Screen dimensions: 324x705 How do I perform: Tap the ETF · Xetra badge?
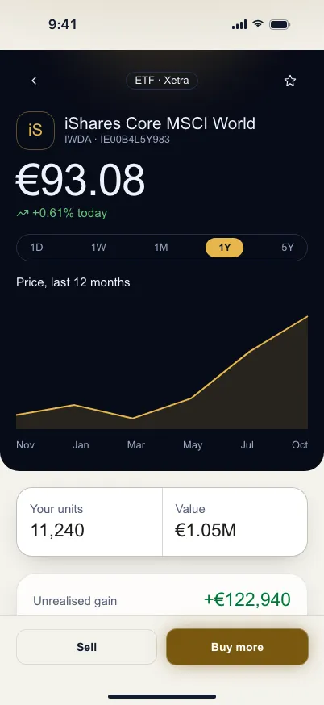[x=162, y=81]
